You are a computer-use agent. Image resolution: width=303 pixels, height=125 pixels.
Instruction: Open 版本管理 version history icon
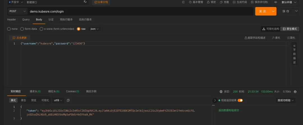click(190, 2)
